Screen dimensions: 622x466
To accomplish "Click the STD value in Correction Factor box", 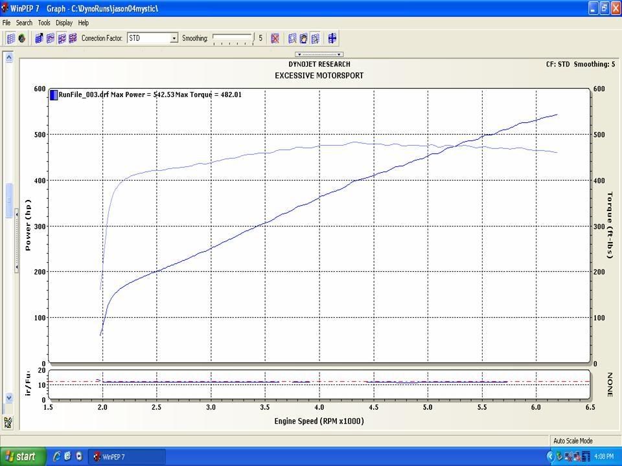I will 135,38.
